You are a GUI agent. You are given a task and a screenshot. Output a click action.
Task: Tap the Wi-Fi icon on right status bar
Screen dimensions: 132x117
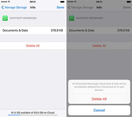75,2
